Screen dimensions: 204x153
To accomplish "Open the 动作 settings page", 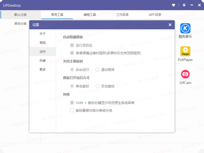I will [43, 52].
